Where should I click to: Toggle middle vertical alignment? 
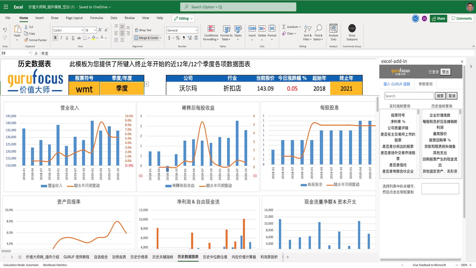pyautogui.click(x=122, y=27)
